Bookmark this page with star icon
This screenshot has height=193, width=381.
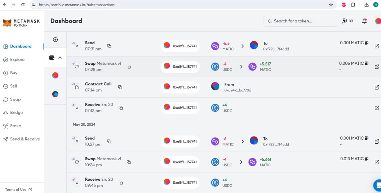[x=331, y=5]
